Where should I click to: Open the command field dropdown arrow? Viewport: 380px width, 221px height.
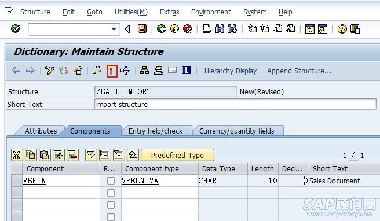pos(114,30)
